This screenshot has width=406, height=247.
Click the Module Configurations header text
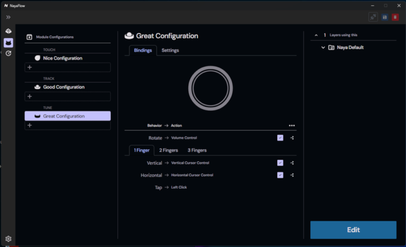pyautogui.click(x=55, y=37)
